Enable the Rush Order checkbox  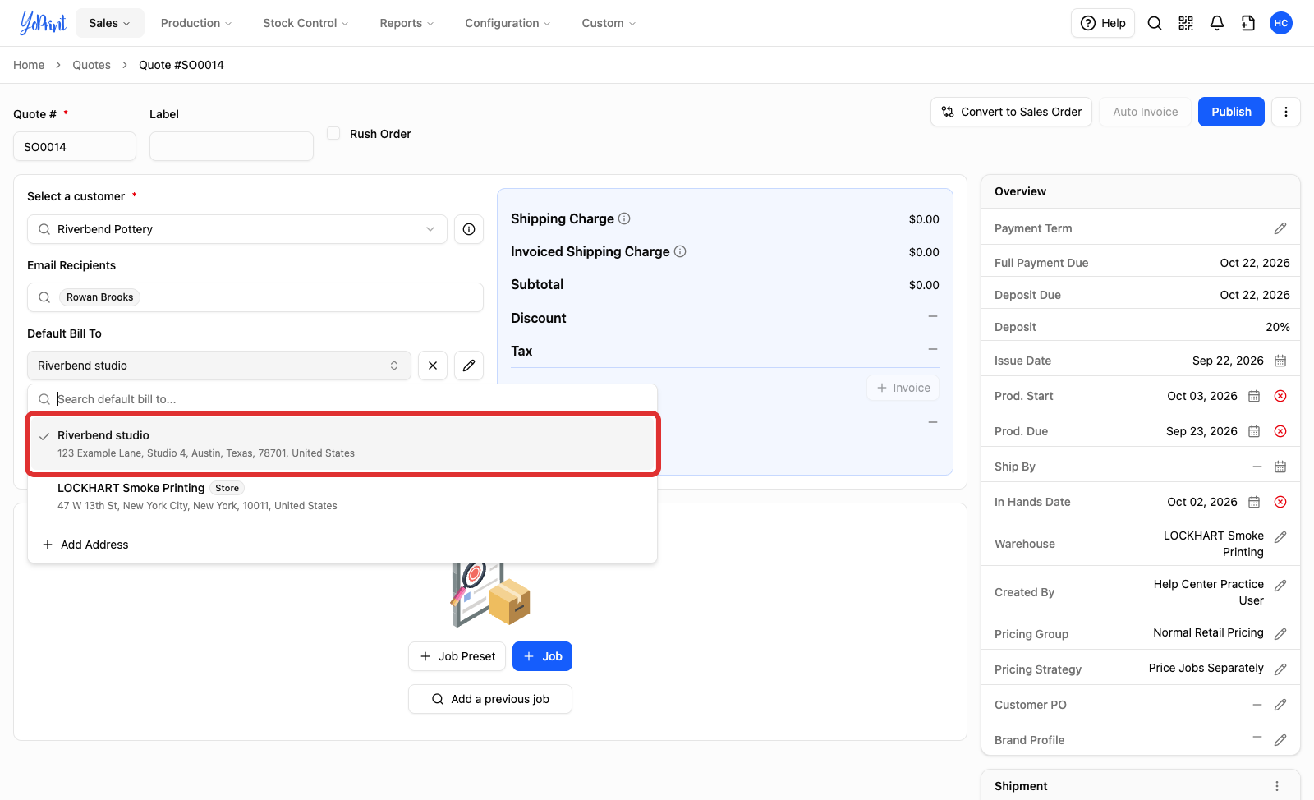(x=333, y=133)
